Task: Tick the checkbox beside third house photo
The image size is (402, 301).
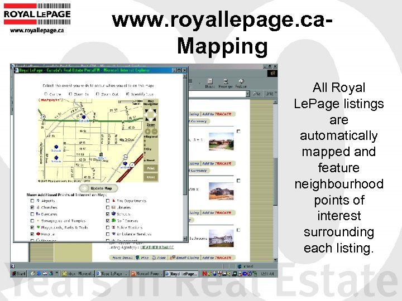Action: tap(238, 230)
